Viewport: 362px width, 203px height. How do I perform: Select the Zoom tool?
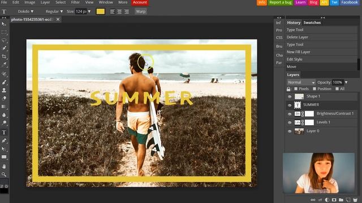pyautogui.click(x=4, y=174)
